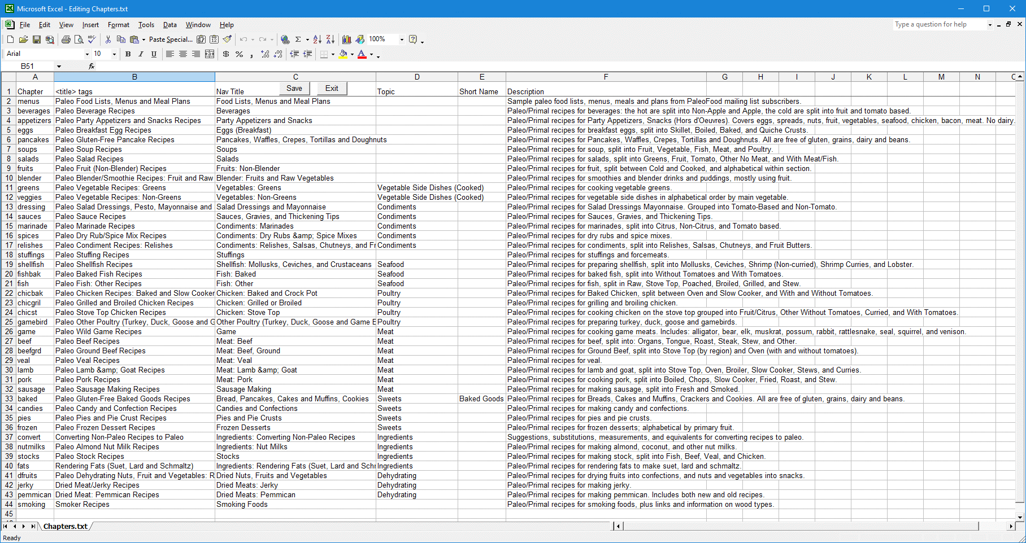Image resolution: width=1026 pixels, height=543 pixels.
Task: Click the Redo arrow icon
Action: [x=263, y=40]
